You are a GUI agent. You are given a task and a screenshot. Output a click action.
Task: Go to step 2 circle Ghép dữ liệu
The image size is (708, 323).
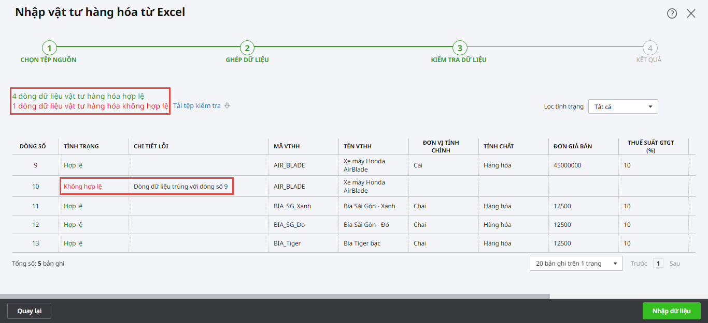pos(247,48)
